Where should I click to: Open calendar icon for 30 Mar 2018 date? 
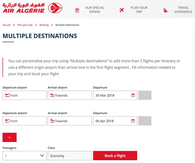click(x=133, y=95)
